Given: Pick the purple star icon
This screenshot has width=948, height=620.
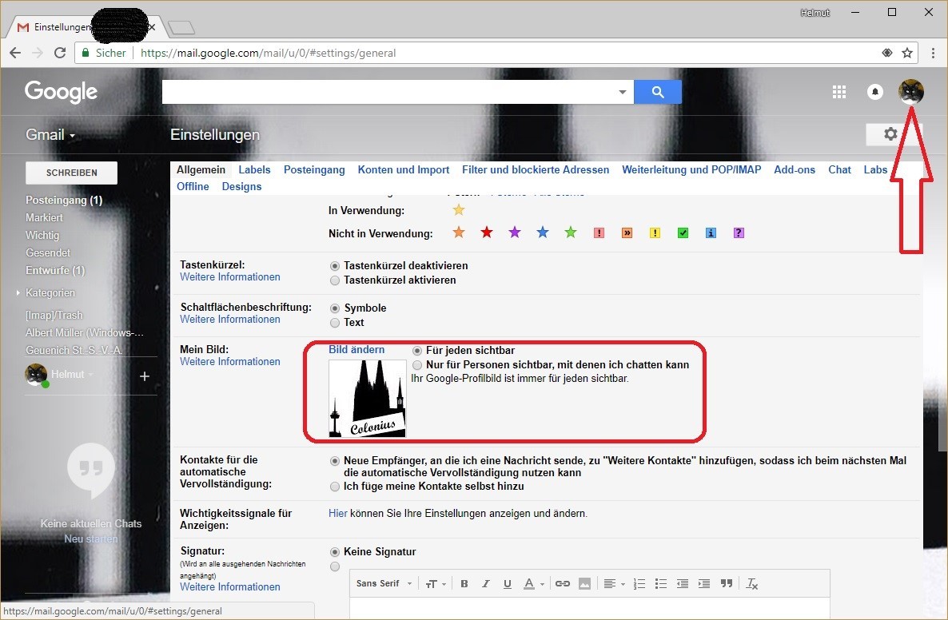Looking at the screenshot, I should click(x=515, y=232).
